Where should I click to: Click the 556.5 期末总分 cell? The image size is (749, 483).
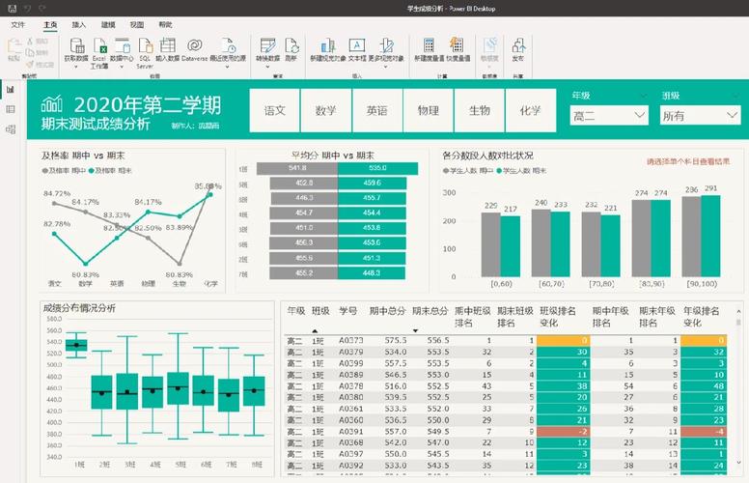(438, 340)
